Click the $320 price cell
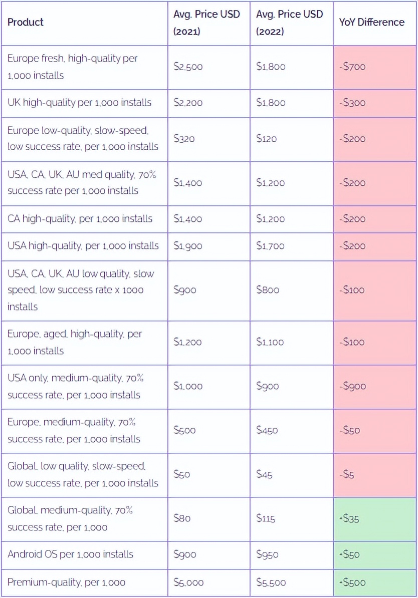 [x=183, y=139]
